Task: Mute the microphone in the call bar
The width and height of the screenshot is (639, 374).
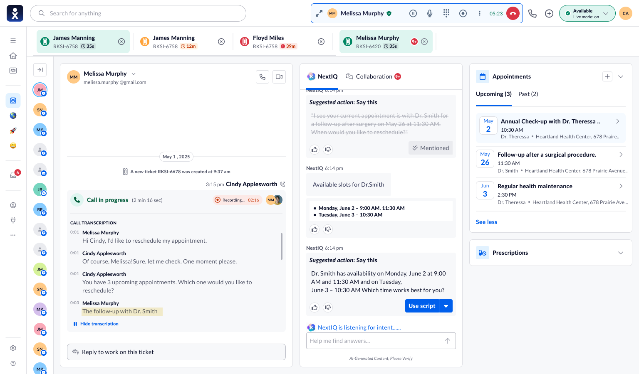Action: click(430, 13)
